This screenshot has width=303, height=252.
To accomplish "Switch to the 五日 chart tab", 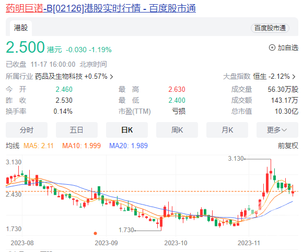I will pyautogui.click(x=77, y=130).
